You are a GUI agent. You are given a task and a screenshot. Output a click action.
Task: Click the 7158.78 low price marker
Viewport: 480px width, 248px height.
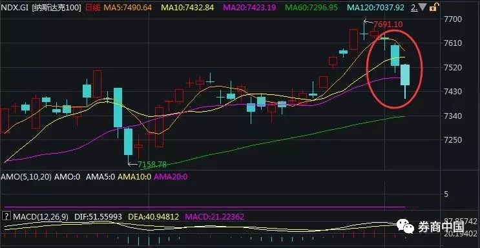click(152, 165)
